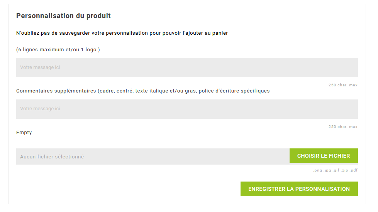378x212 pixels.
Task: Click "Enregistrer la personnalisation" button
Action: pos(299,189)
